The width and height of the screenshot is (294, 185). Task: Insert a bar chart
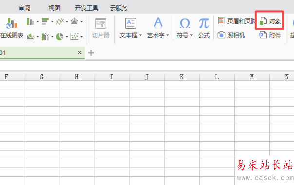[x=45, y=21]
